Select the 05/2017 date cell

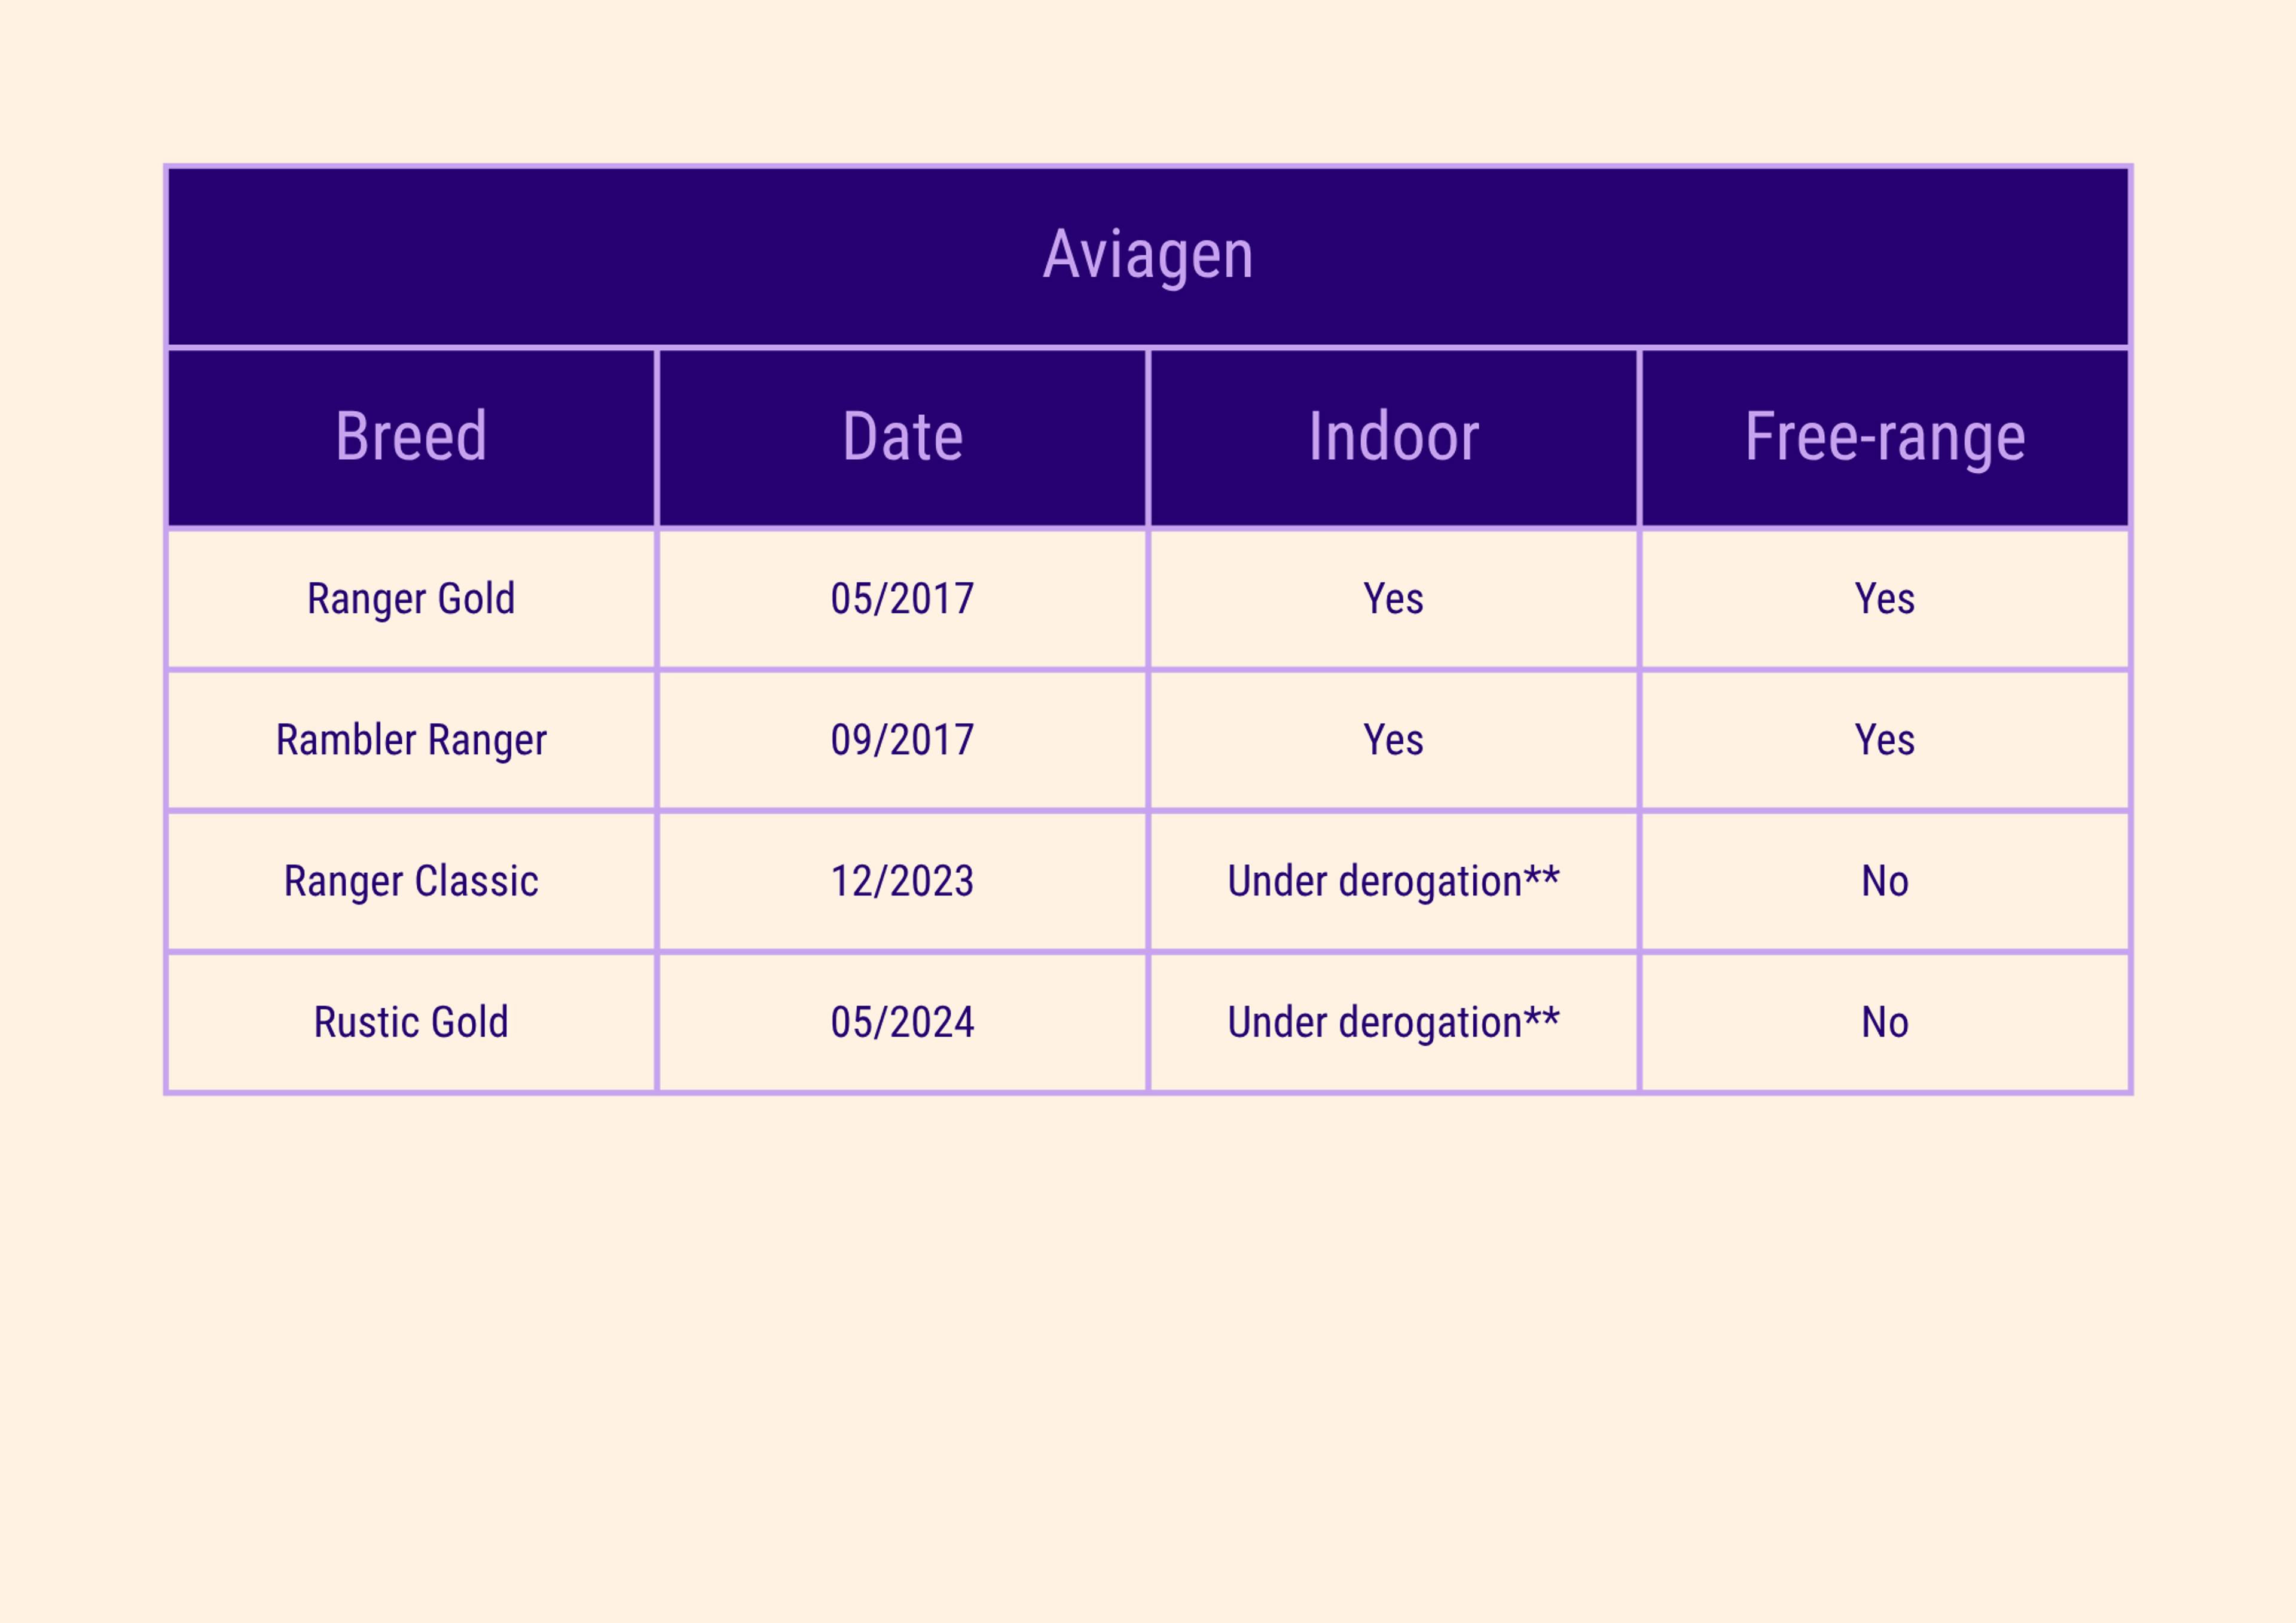[x=902, y=599]
